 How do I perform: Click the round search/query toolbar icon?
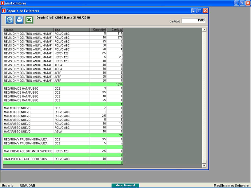(x=9, y=20)
